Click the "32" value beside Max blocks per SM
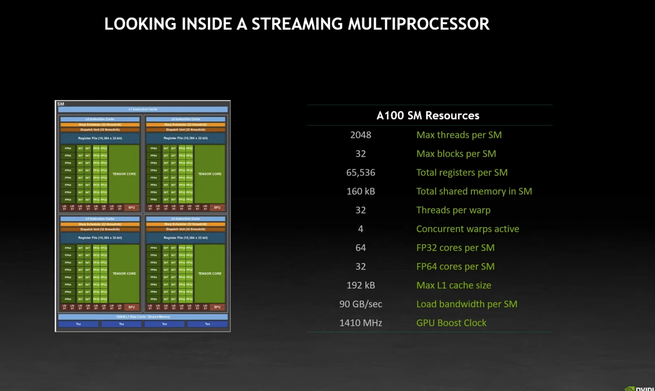Image resolution: width=655 pixels, height=391 pixels. tap(361, 154)
